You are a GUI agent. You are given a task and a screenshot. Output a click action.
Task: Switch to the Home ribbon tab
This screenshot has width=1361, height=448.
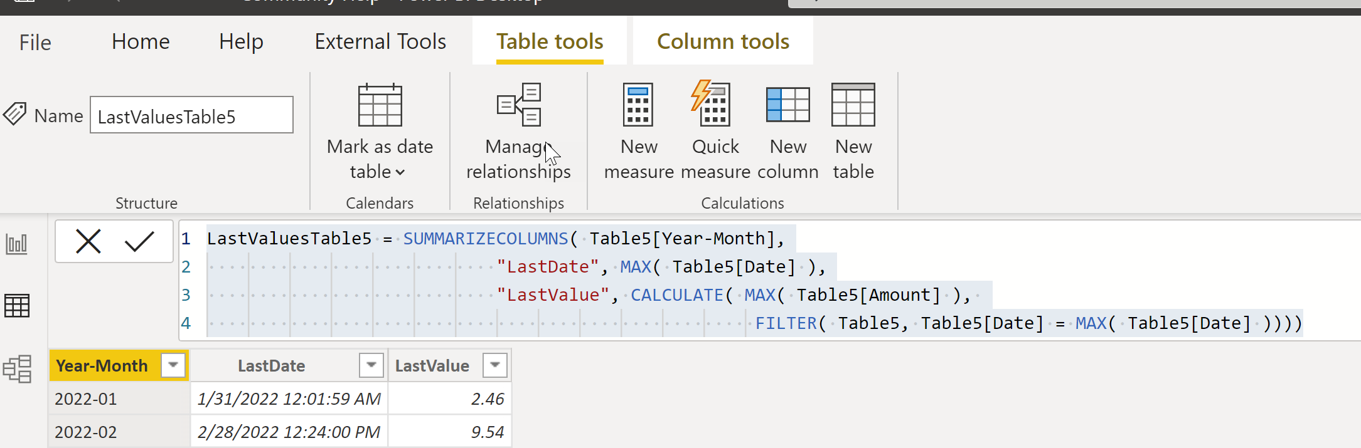click(x=141, y=41)
